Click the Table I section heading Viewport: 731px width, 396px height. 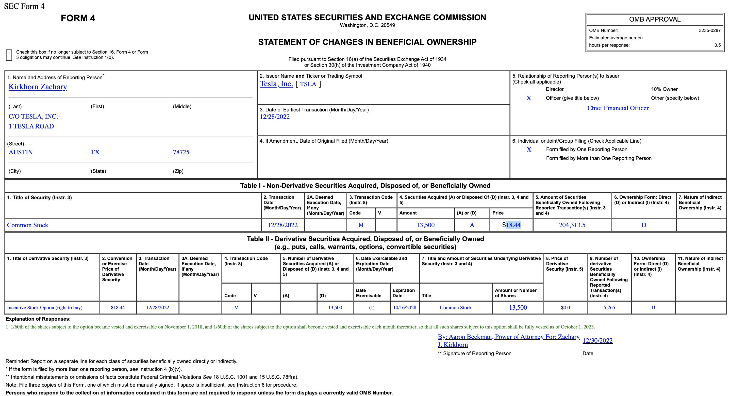[x=365, y=186]
